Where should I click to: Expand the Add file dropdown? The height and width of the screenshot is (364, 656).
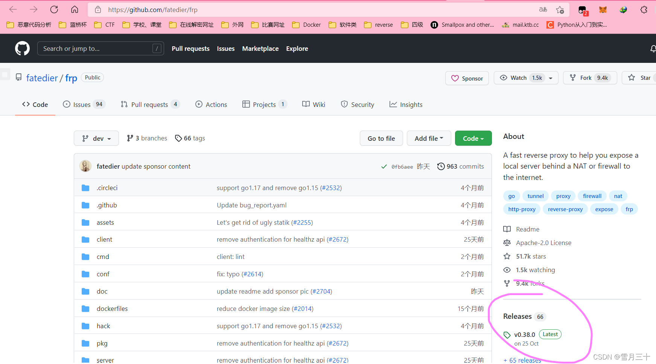[429, 138]
